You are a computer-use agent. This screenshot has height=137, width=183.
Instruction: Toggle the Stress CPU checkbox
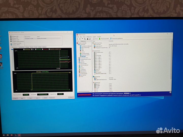point(13,37)
